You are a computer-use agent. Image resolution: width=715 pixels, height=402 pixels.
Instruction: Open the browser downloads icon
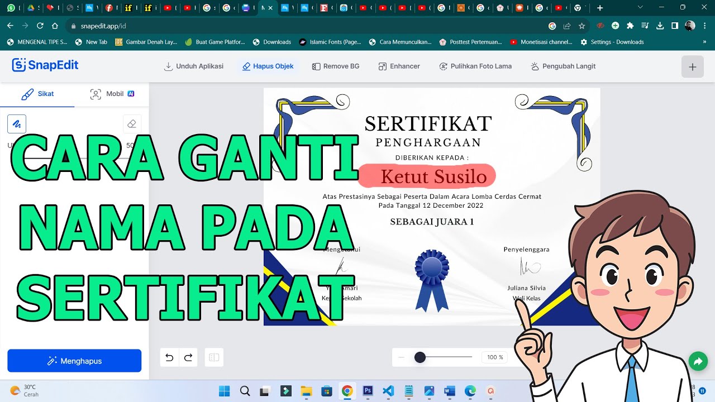[x=660, y=26]
